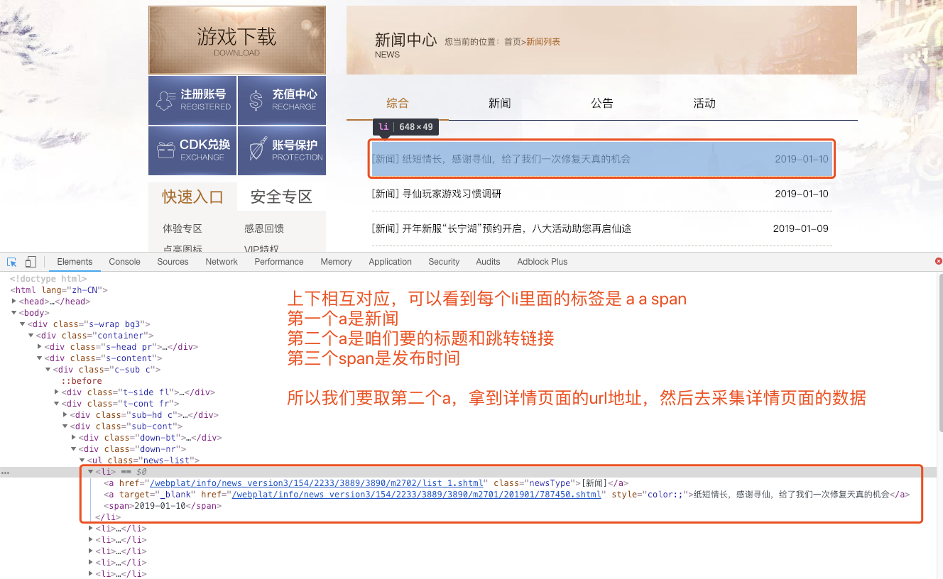Click 787450.shtml href in Elements
This screenshot has width=943, height=579.
pos(417,495)
